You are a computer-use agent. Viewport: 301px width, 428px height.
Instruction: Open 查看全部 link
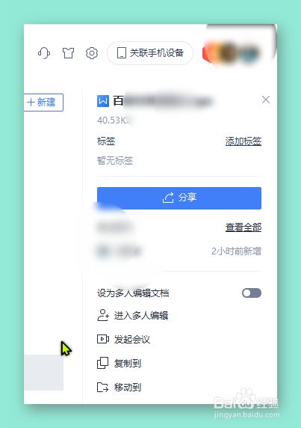point(243,227)
